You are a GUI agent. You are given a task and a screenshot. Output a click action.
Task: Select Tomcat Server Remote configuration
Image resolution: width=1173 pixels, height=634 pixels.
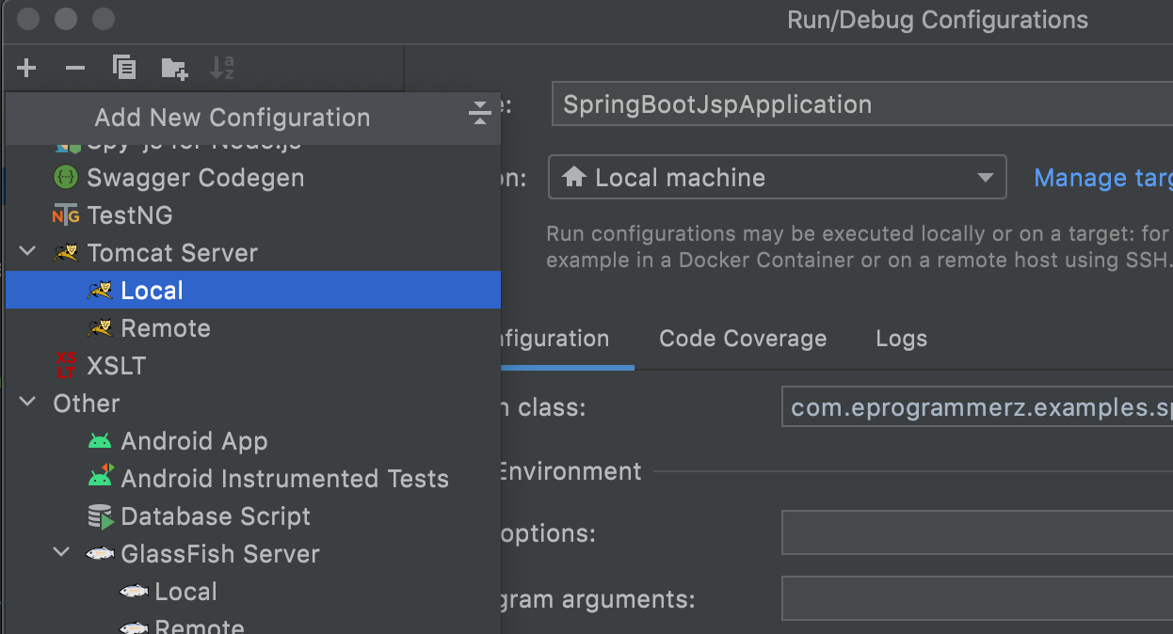click(253, 328)
